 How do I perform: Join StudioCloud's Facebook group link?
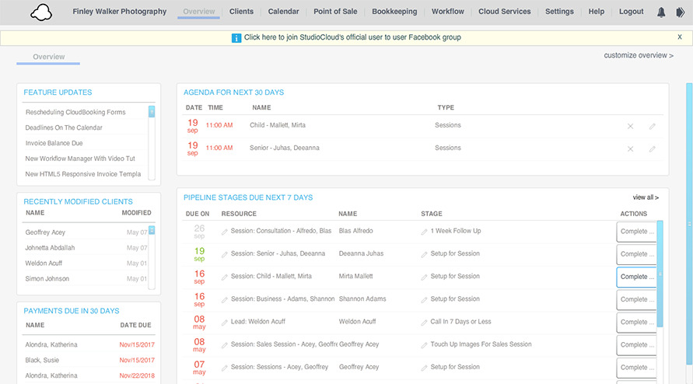tap(352, 37)
